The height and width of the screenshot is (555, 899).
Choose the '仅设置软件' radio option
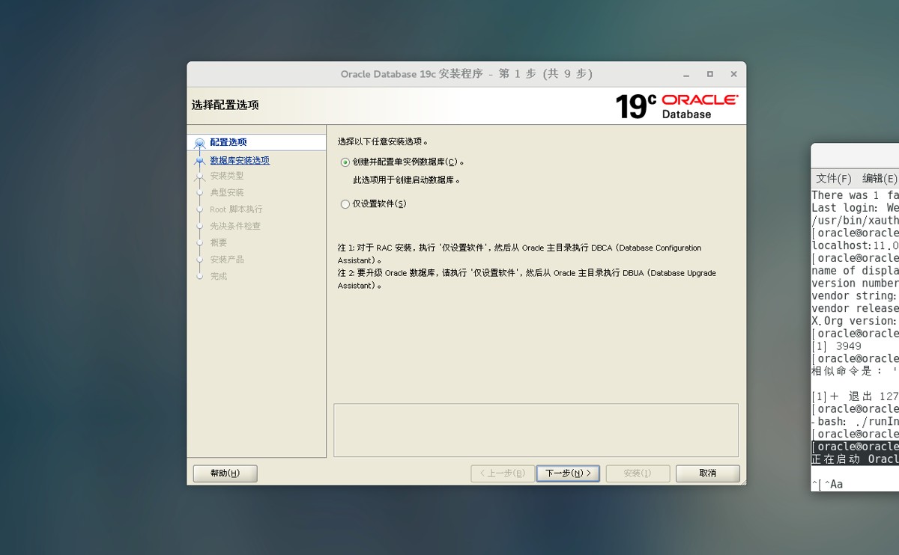point(373,204)
